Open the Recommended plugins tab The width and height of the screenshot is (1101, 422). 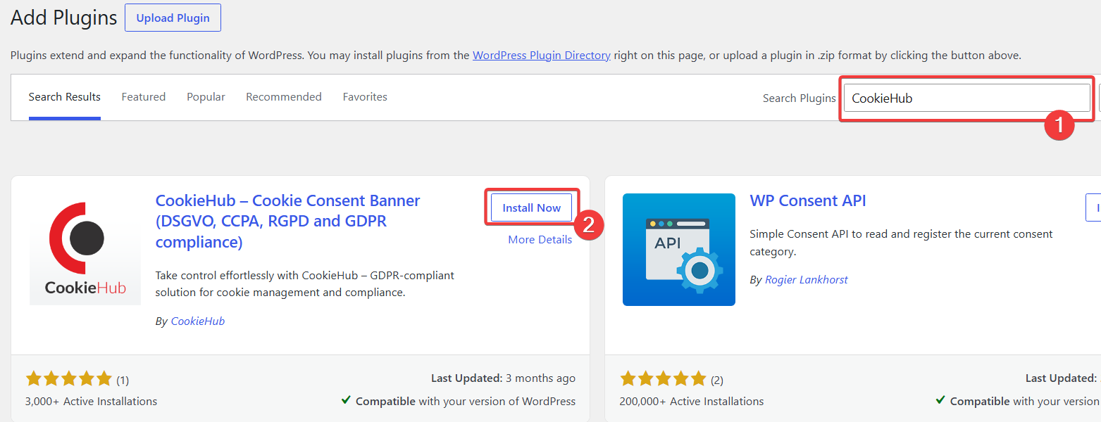coord(283,97)
